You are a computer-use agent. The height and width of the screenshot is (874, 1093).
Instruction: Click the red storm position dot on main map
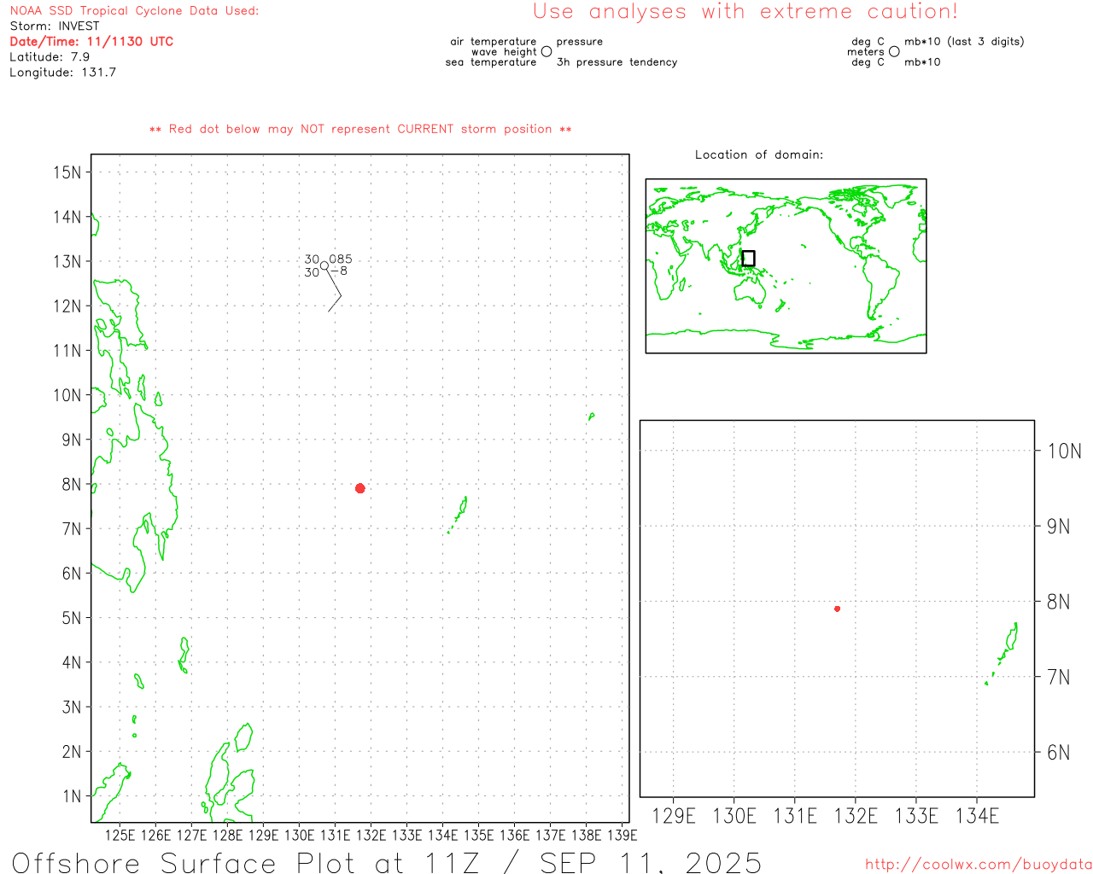coord(360,488)
